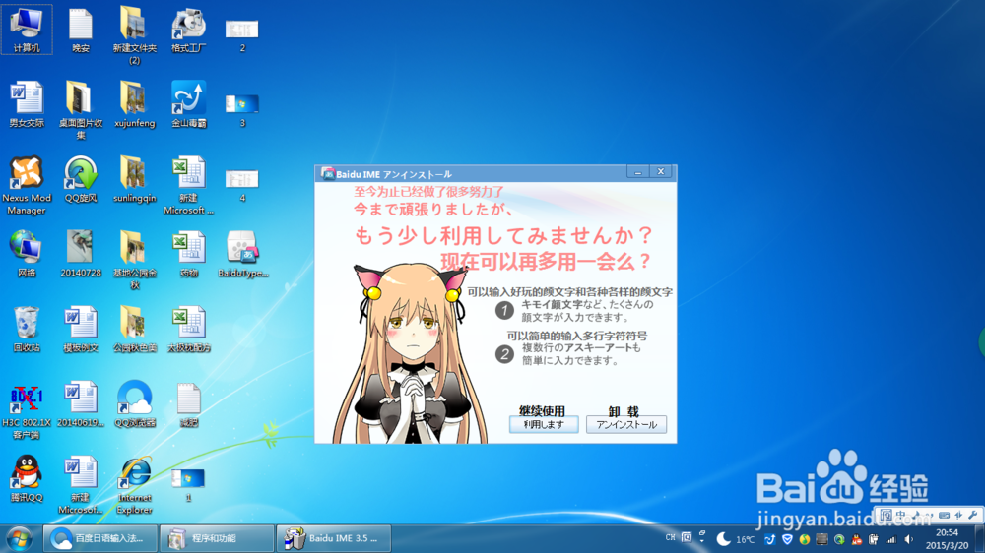The height and width of the screenshot is (553, 985).
Task: Select the 晚安 text file icon
Action: tap(81, 30)
